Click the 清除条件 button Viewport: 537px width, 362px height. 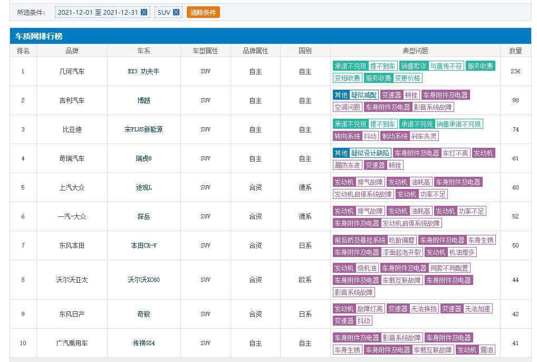(x=203, y=12)
